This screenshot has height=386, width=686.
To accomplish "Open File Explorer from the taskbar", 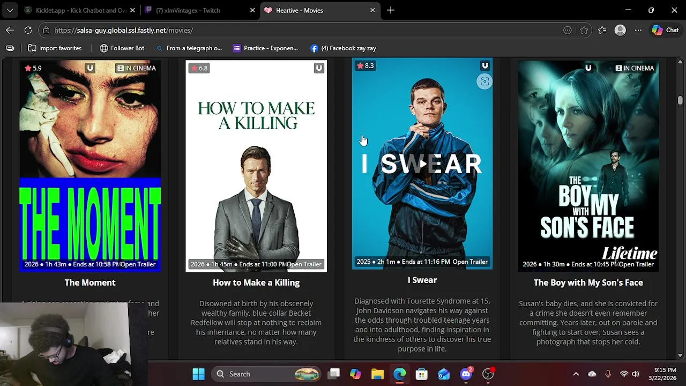I will tap(377, 374).
